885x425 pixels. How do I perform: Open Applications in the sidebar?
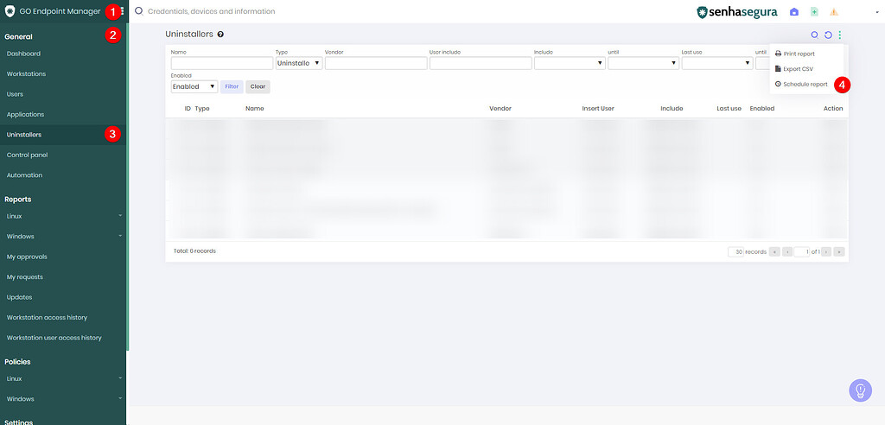coord(25,115)
